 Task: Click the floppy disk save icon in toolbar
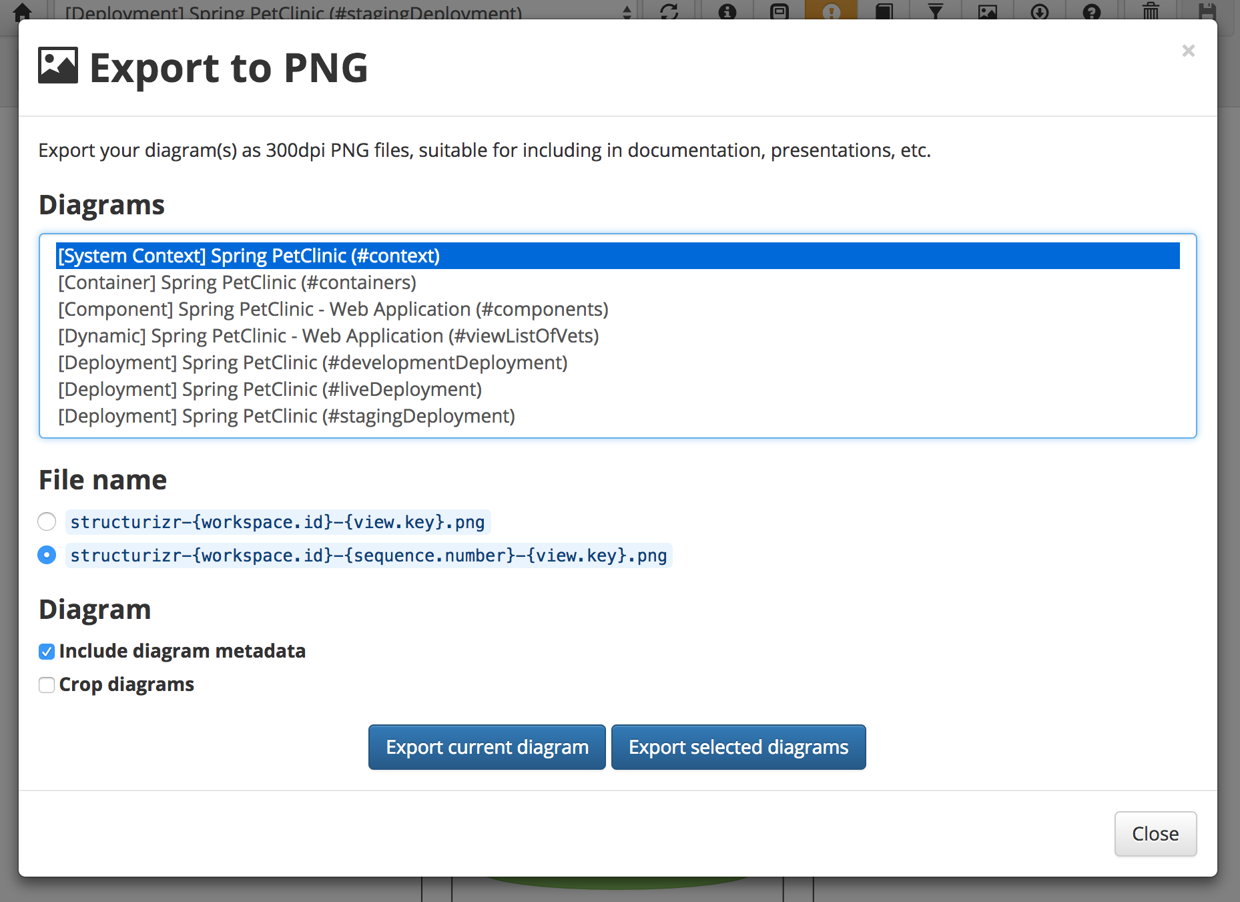click(1207, 11)
